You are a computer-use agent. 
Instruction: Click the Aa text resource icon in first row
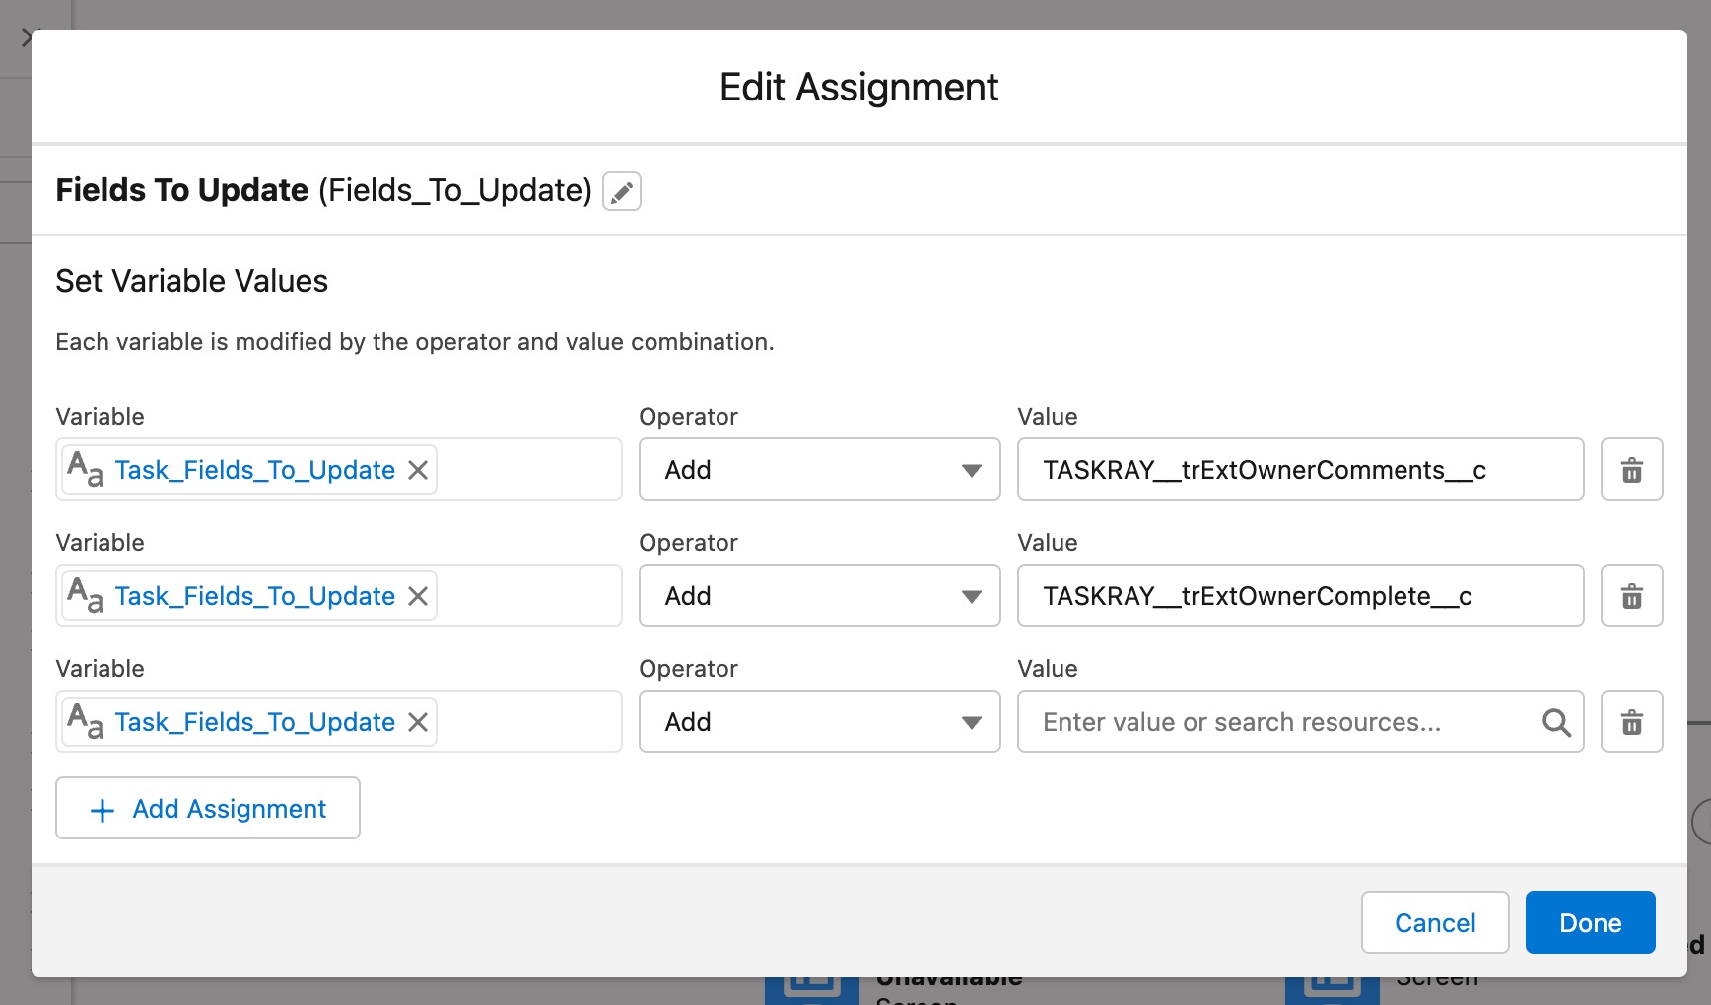tap(85, 470)
